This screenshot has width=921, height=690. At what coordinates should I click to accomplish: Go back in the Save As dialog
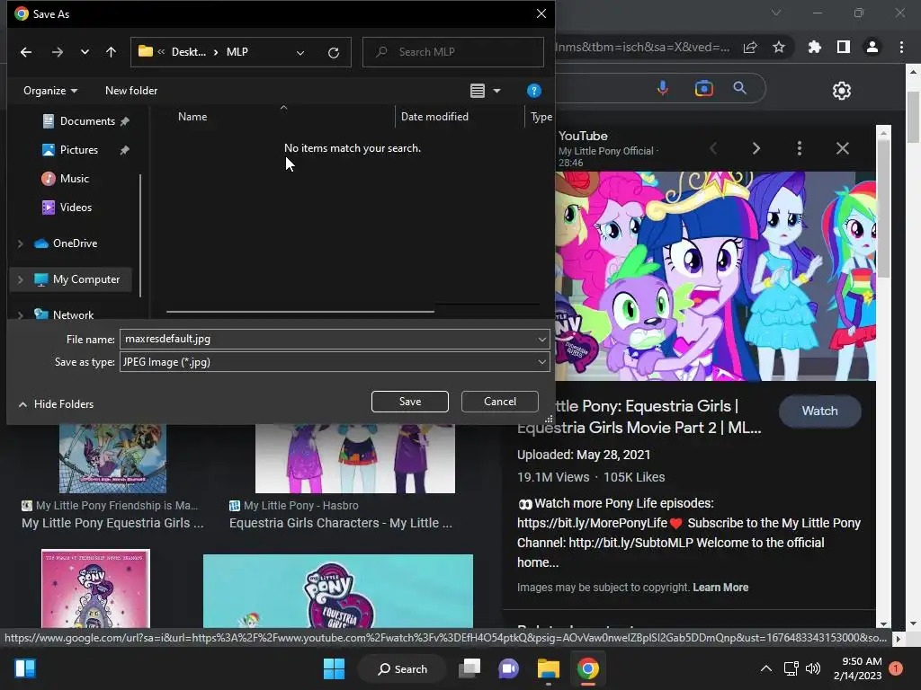click(26, 52)
